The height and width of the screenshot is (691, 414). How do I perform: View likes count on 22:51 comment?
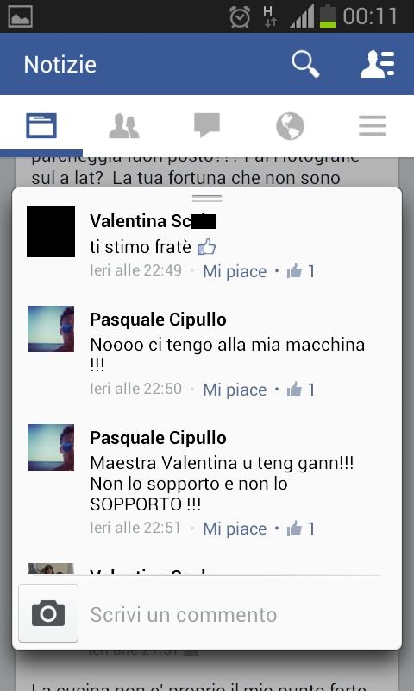click(300, 529)
